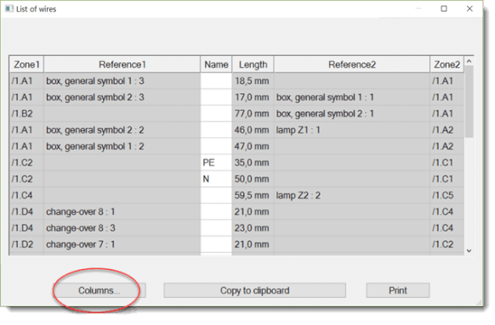Screen dimensions: 495x325
Task: Click the List of wires window icon
Action: tap(9, 8)
